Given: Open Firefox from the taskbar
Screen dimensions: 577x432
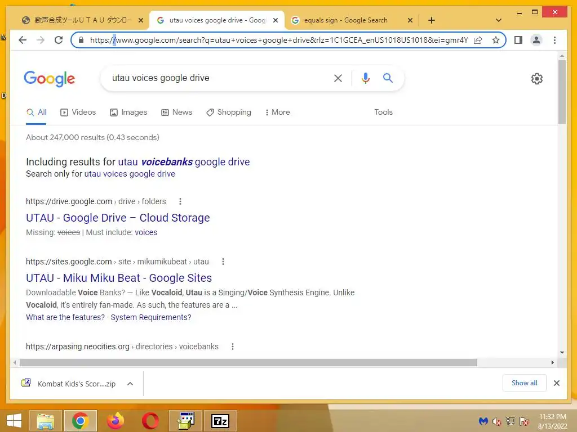Looking at the screenshot, I should pos(115,421).
